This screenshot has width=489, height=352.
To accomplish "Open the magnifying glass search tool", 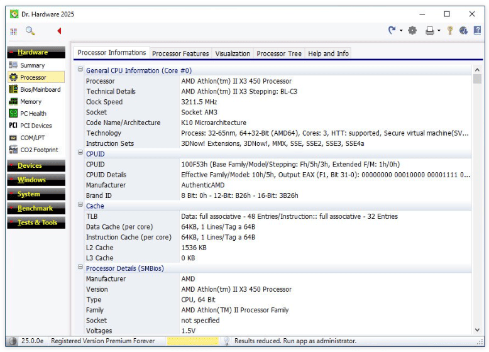I will click(x=30, y=31).
